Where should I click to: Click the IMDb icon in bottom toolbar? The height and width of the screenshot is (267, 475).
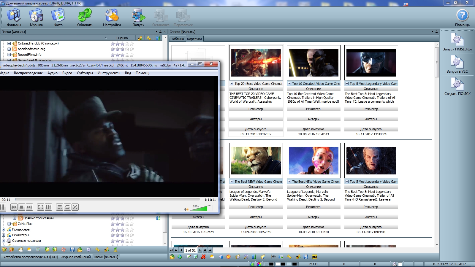pos(315,257)
